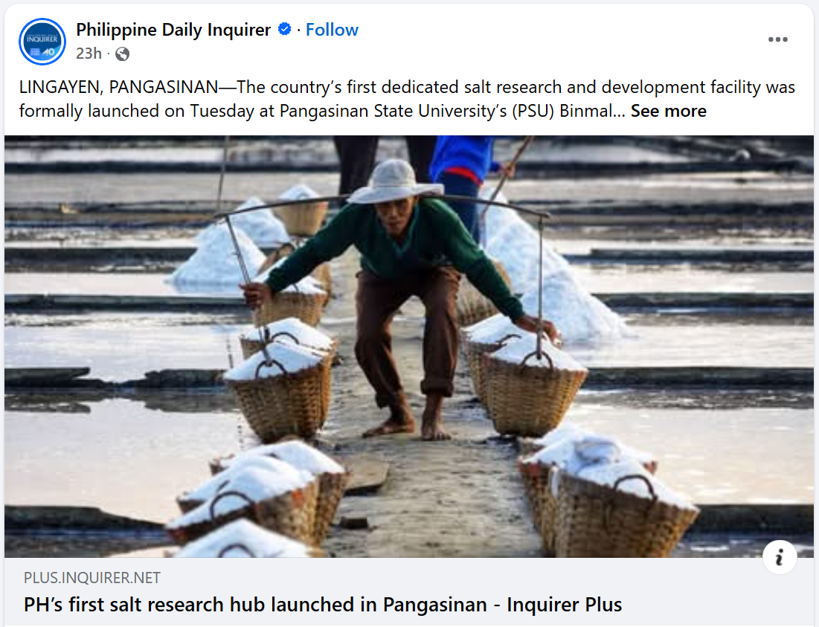The width and height of the screenshot is (819, 627).
Task: Open the salt farmer photo preview
Action: point(409,347)
